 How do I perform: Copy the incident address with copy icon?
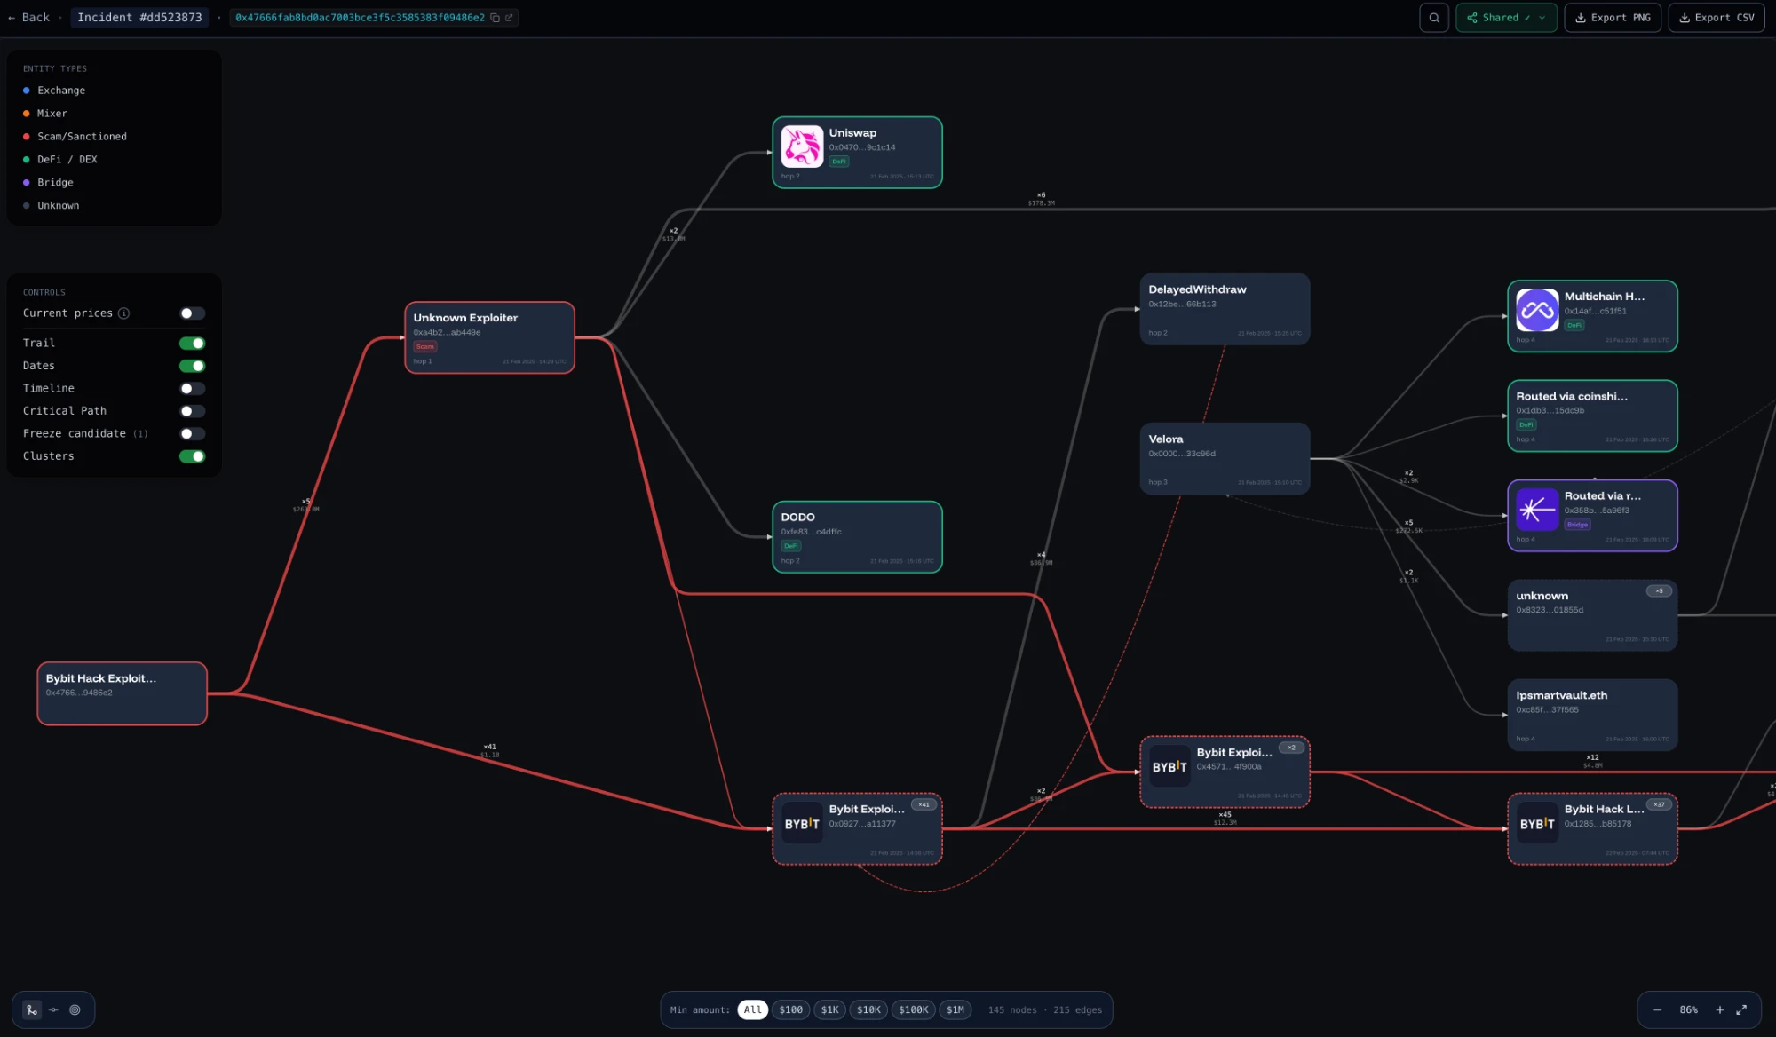coord(495,18)
